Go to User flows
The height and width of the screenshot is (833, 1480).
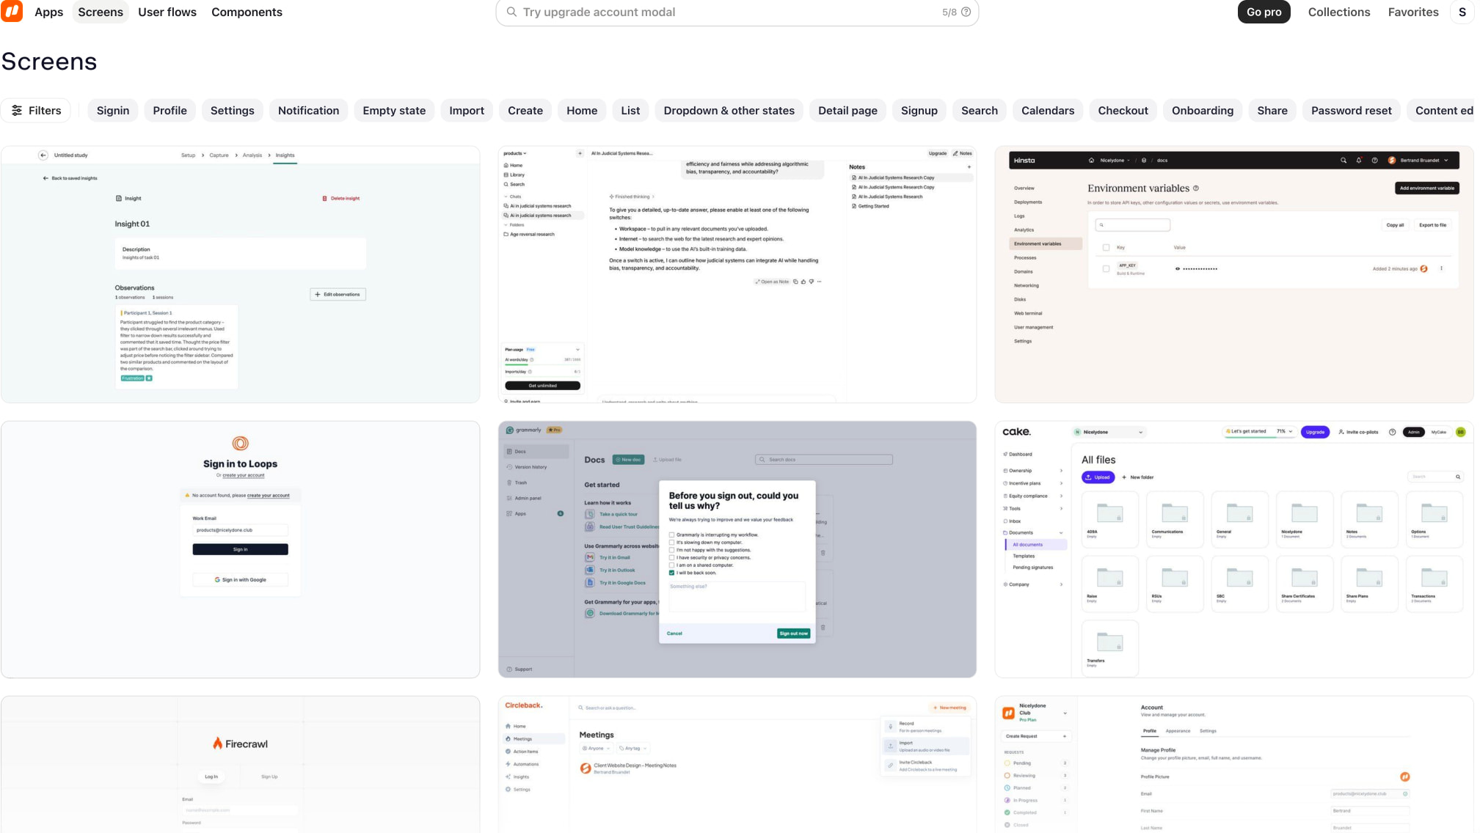(167, 12)
